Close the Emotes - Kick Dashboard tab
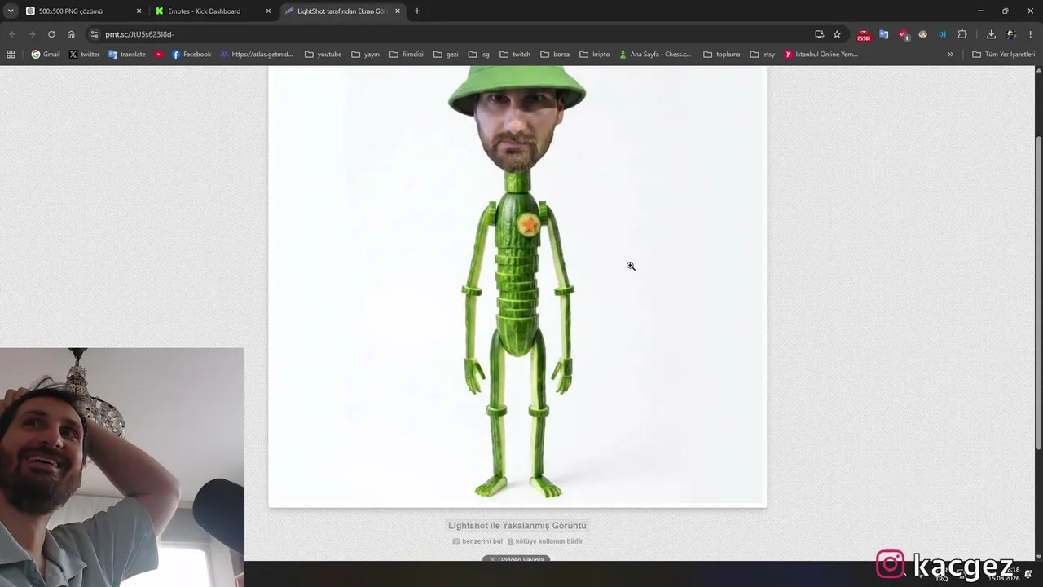The image size is (1043, 587). pos(268,11)
